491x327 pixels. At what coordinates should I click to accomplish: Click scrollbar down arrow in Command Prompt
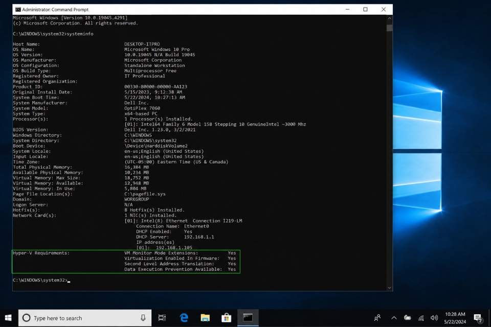click(x=389, y=288)
